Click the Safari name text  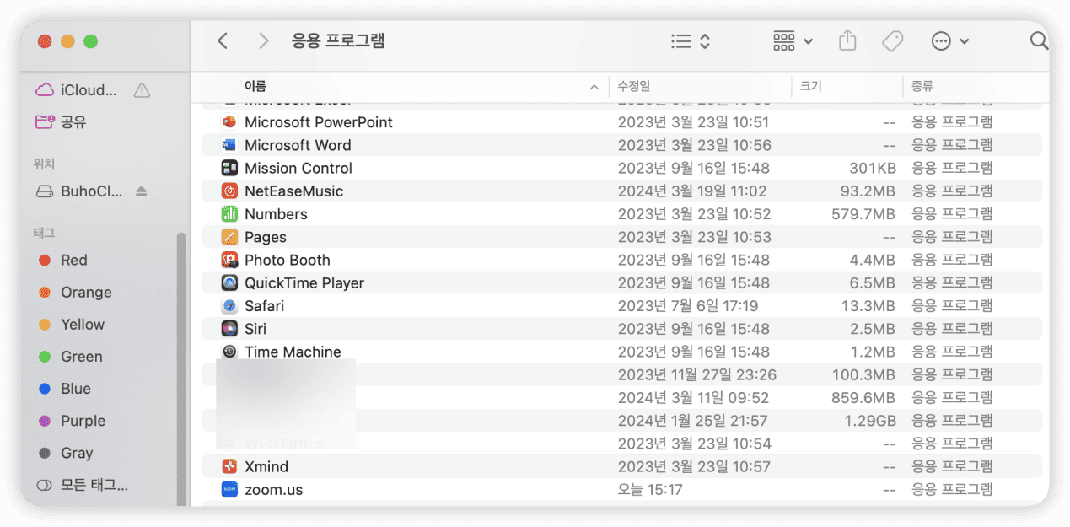coord(265,306)
